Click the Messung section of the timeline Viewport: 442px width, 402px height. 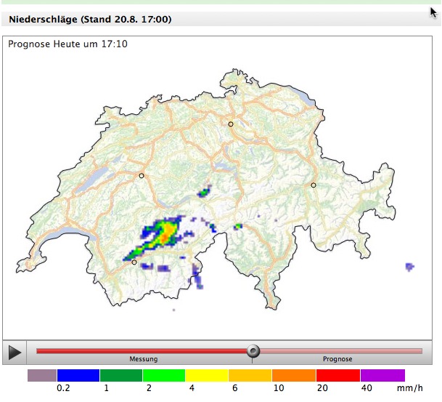tap(142, 351)
